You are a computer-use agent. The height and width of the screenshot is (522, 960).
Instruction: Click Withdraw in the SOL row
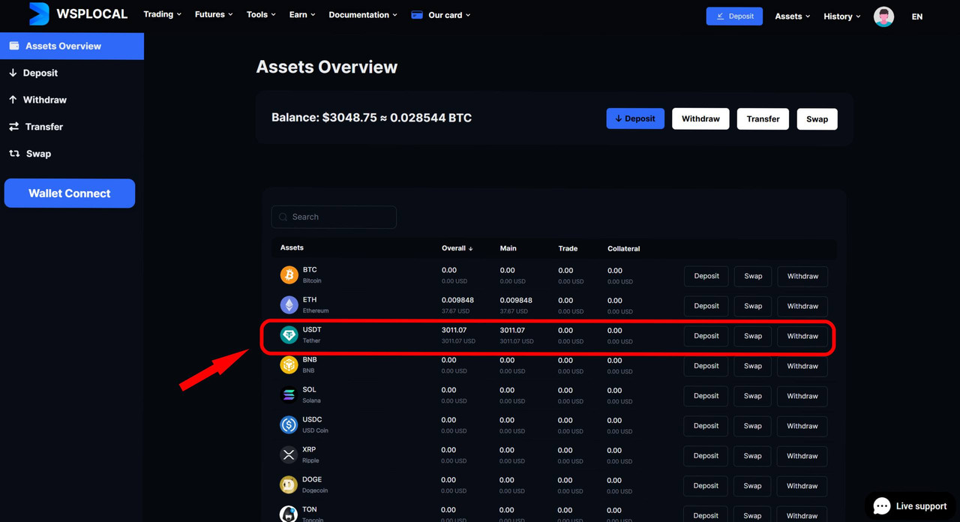pos(802,396)
